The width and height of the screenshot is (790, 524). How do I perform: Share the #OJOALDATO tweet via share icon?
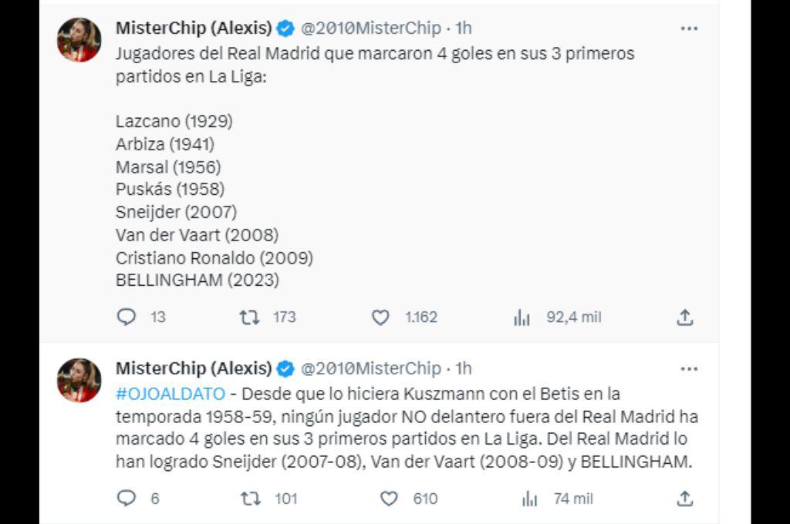tap(686, 499)
